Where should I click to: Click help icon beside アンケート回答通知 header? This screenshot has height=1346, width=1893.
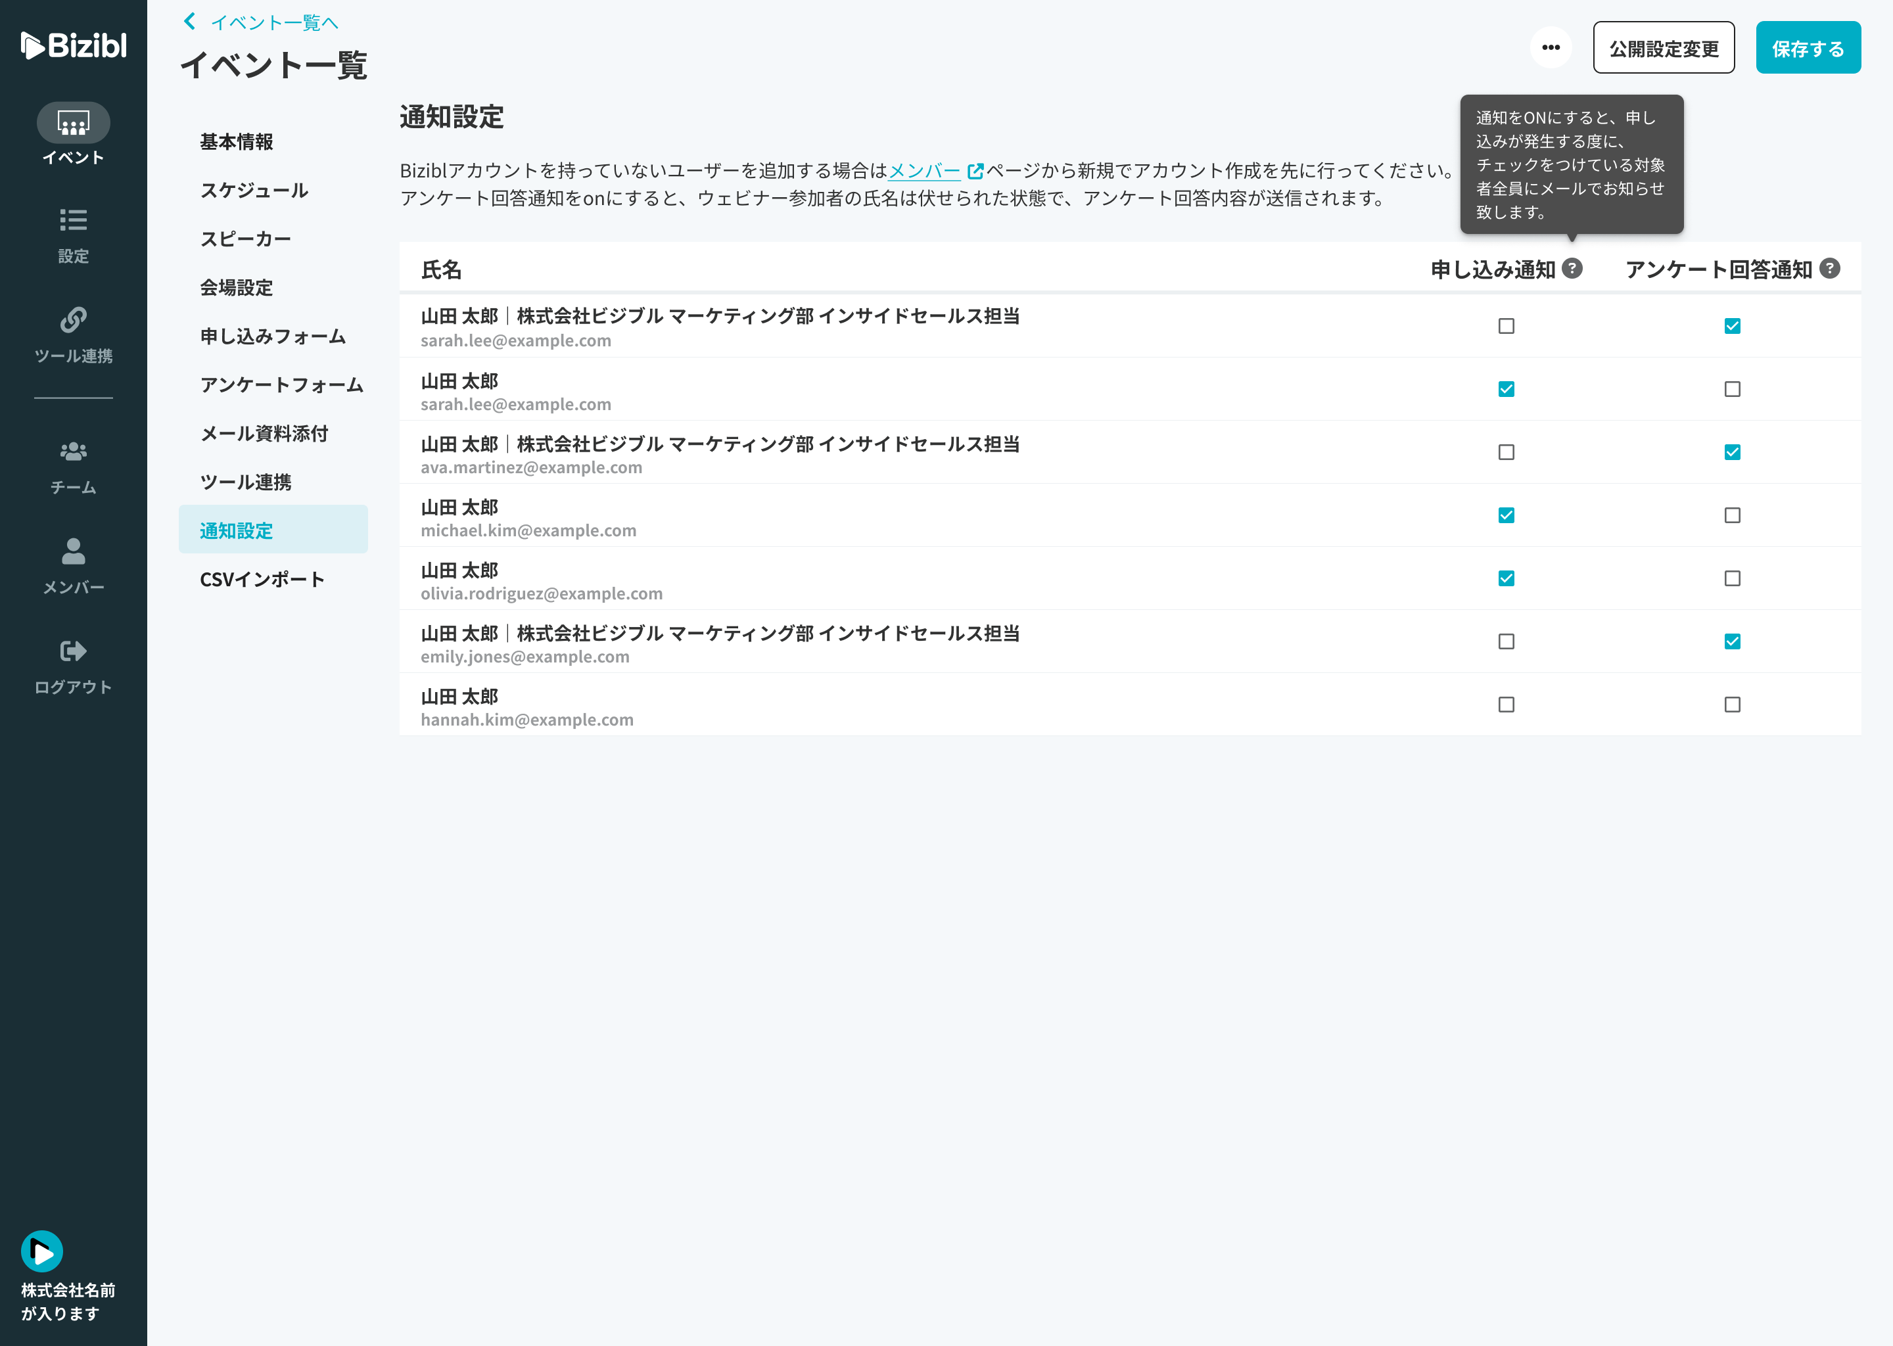(1830, 269)
